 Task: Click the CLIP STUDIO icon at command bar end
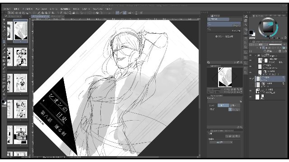click(141, 13)
